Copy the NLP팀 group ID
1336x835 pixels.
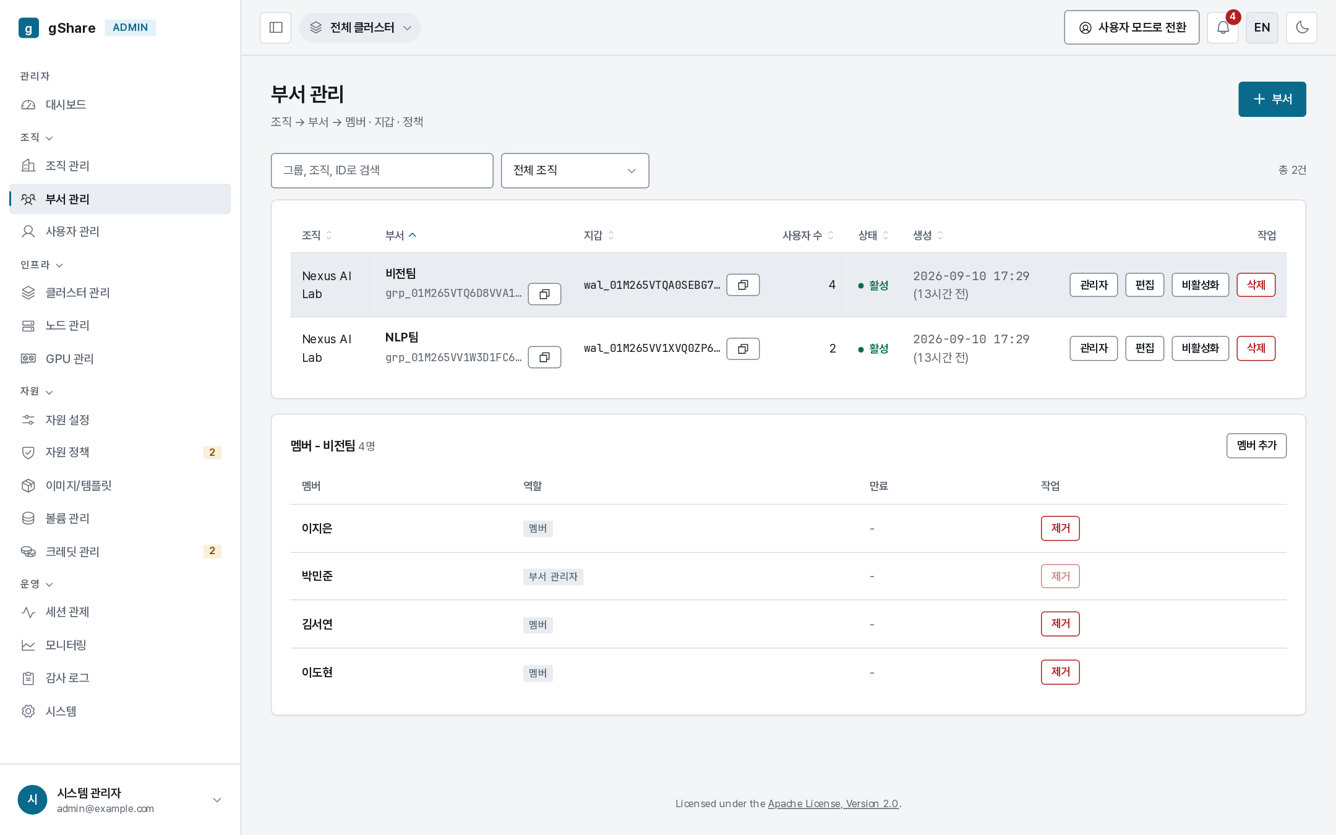[544, 358]
